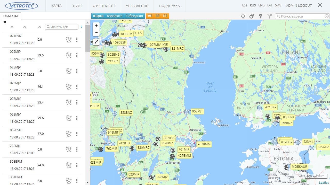Viewport: 330px width, 185px height.
Task: Click the map pin marker icon
Action: (261, 16)
